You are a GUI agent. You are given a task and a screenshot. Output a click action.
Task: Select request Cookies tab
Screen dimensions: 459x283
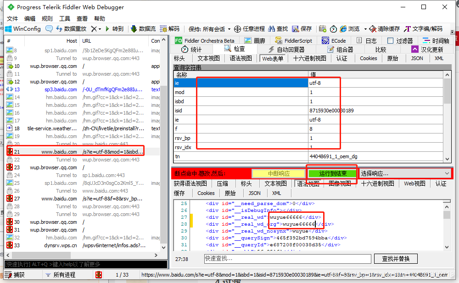pos(368,58)
